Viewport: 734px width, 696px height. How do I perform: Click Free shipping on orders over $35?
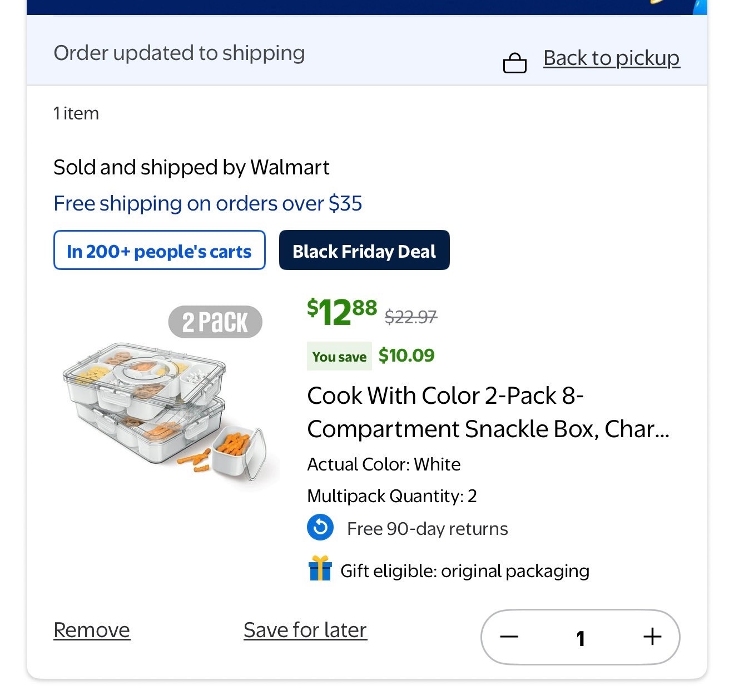click(207, 203)
